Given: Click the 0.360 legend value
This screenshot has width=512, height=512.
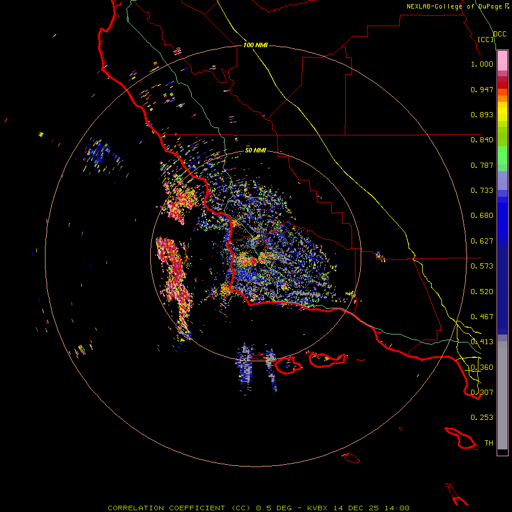Looking at the screenshot, I should 482,368.
